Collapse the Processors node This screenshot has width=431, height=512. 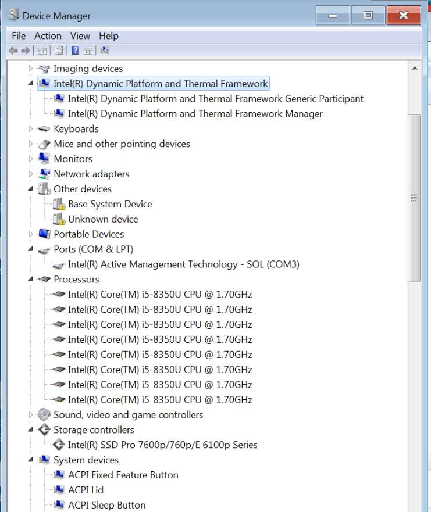(x=30, y=279)
